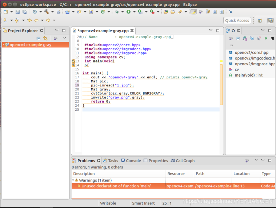Screen dimensions: 276x208
Task: Click the Quick Access search box
Action: point(237,21)
